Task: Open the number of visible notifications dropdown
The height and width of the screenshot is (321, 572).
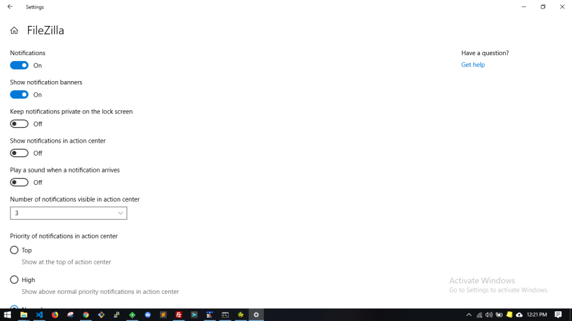Action: click(x=69, y=213)
